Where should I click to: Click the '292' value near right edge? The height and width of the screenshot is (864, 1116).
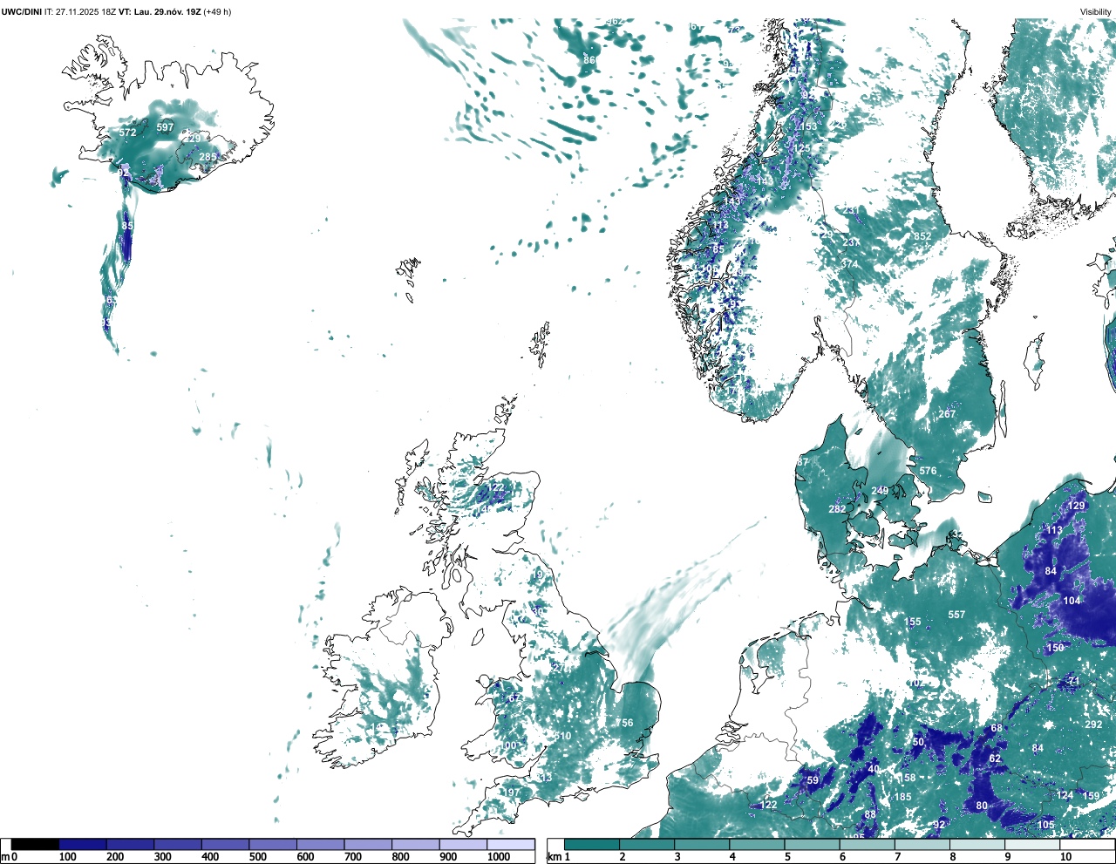tap(1093, 725)
